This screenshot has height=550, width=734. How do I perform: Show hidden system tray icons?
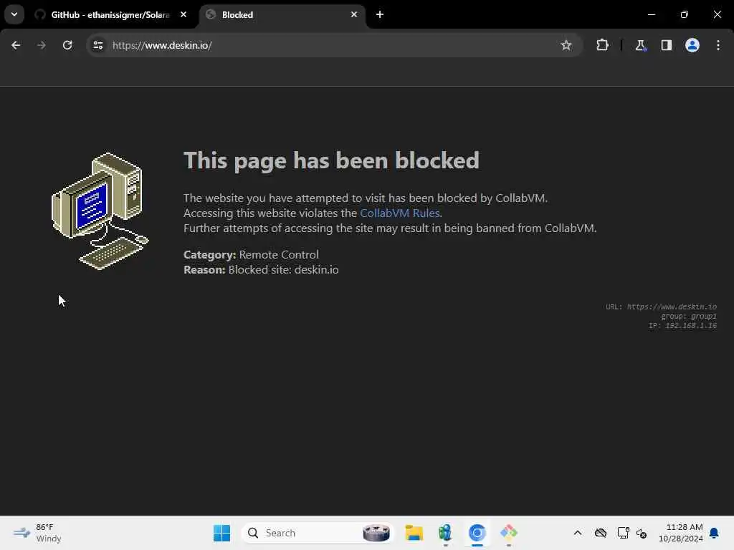tap(578, 533)
